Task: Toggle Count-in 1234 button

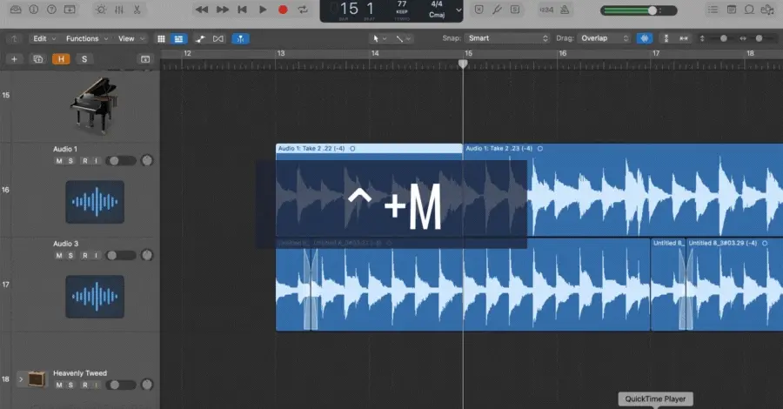Action: pos(546,10)
